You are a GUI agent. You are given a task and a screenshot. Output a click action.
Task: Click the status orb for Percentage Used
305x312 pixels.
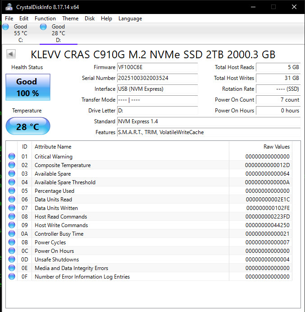point(12,191)
